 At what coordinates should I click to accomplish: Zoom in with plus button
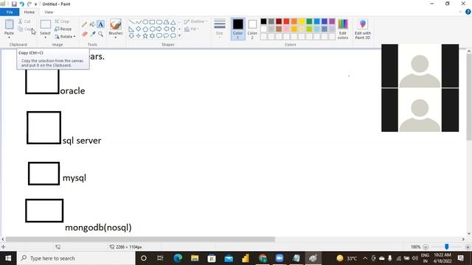pos(468,247)
